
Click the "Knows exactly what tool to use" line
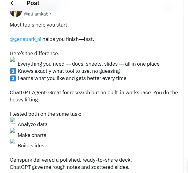(x=69, y=71)
